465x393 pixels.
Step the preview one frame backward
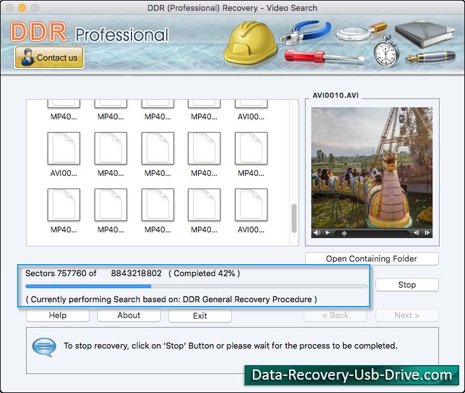click(x=416, y=233)
